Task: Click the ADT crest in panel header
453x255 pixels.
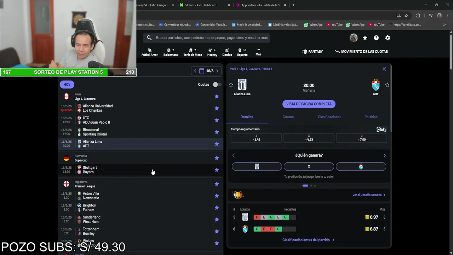Action: tap(375, 85)
